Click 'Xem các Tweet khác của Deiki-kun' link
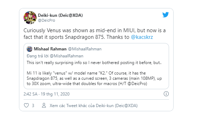The height and width of the screenshot is (134, 207). coord(93,106)
